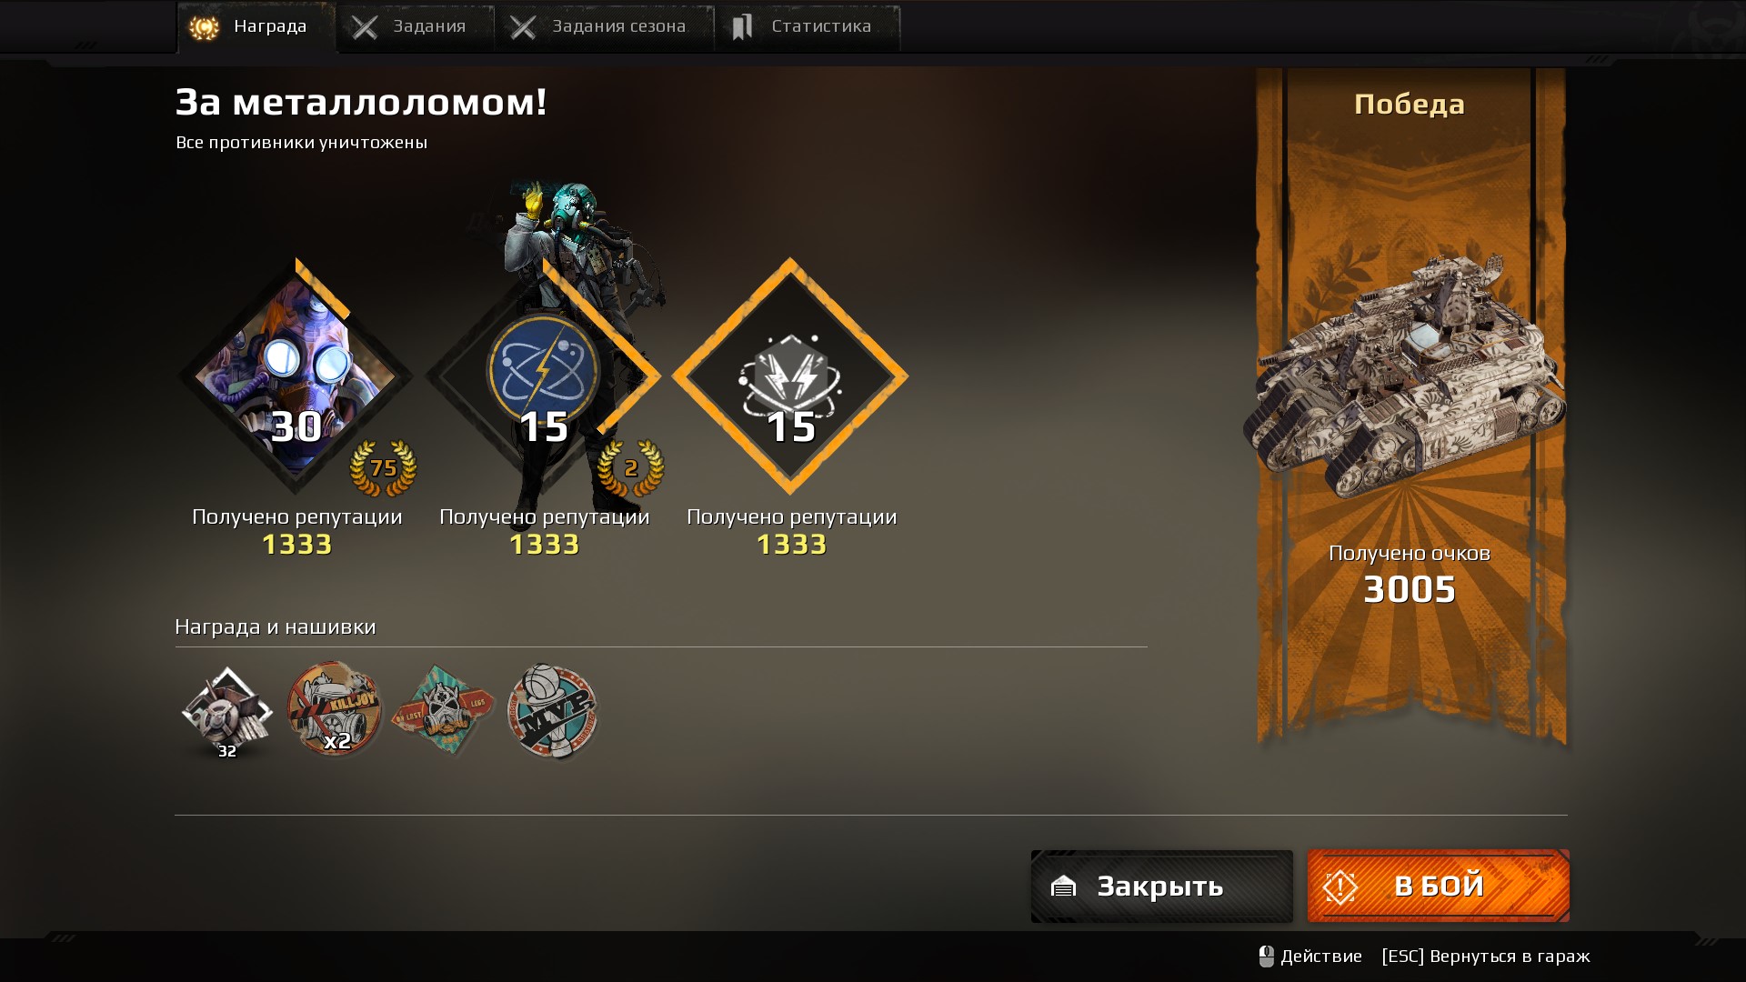Open the Награда tab
The width and height of the screenshot is (1746, 982).
pos(256,27)
